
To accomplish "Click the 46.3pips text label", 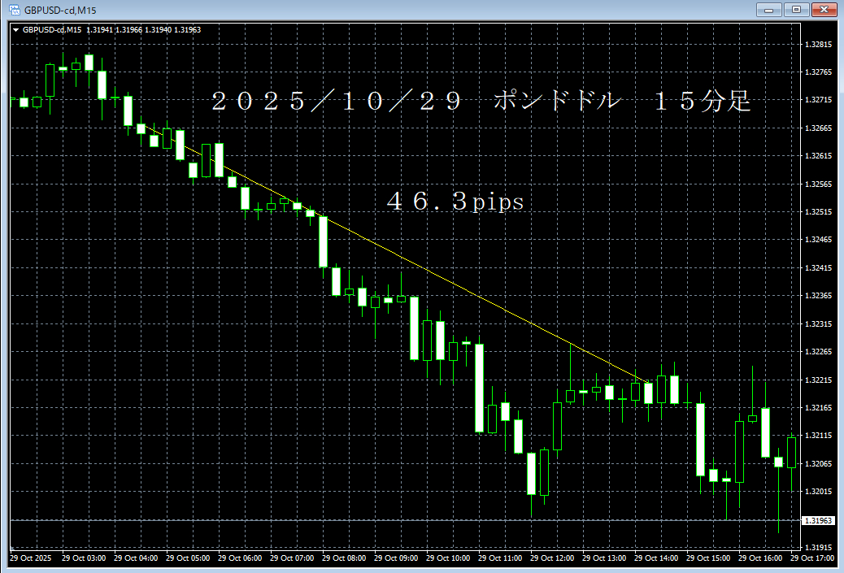I will 455,202.
